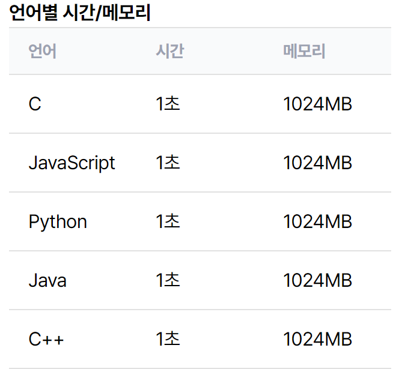Click the Python language cell
This screenshot has height=369, width=402.
click(x=58, y=222)
